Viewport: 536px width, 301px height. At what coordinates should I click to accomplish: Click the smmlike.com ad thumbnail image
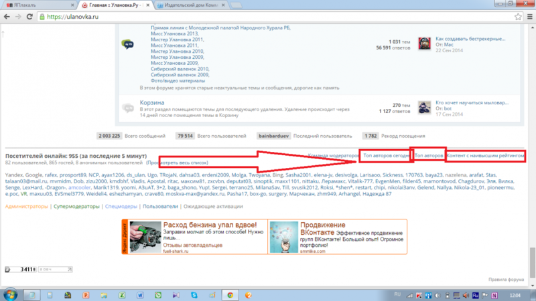pos(283,237)
